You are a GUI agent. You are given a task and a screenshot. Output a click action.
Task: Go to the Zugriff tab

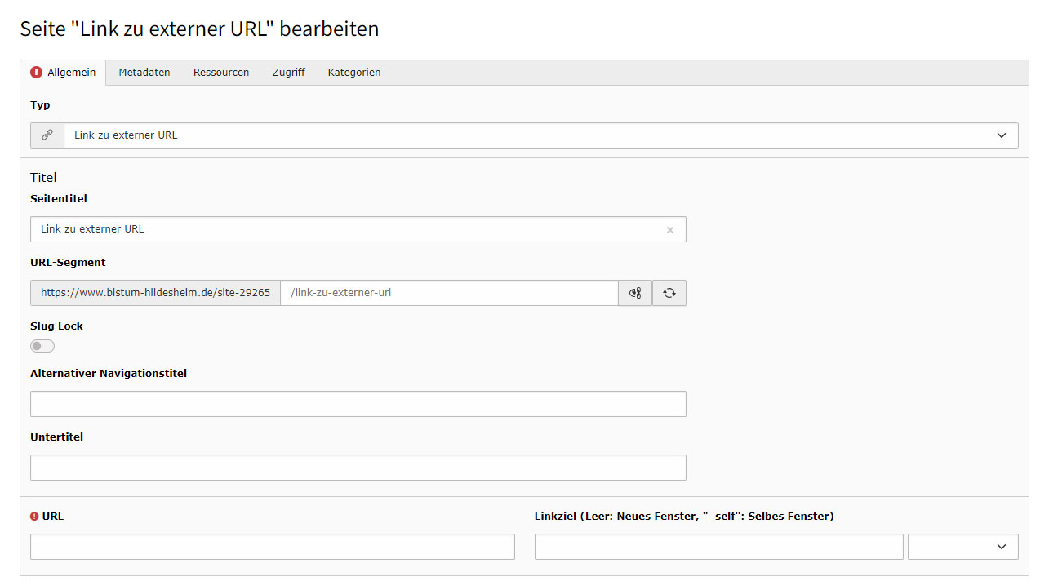pyautogui.click(x=288, y=73)
